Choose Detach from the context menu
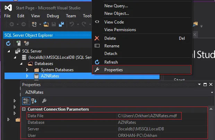The image size is (215, 140). tap(142, 54)
